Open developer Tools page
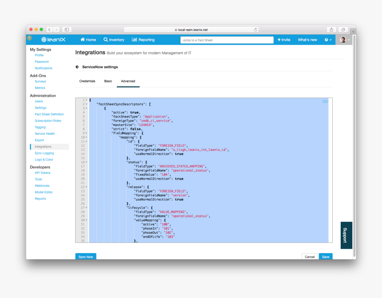 (x=38, y=179)
